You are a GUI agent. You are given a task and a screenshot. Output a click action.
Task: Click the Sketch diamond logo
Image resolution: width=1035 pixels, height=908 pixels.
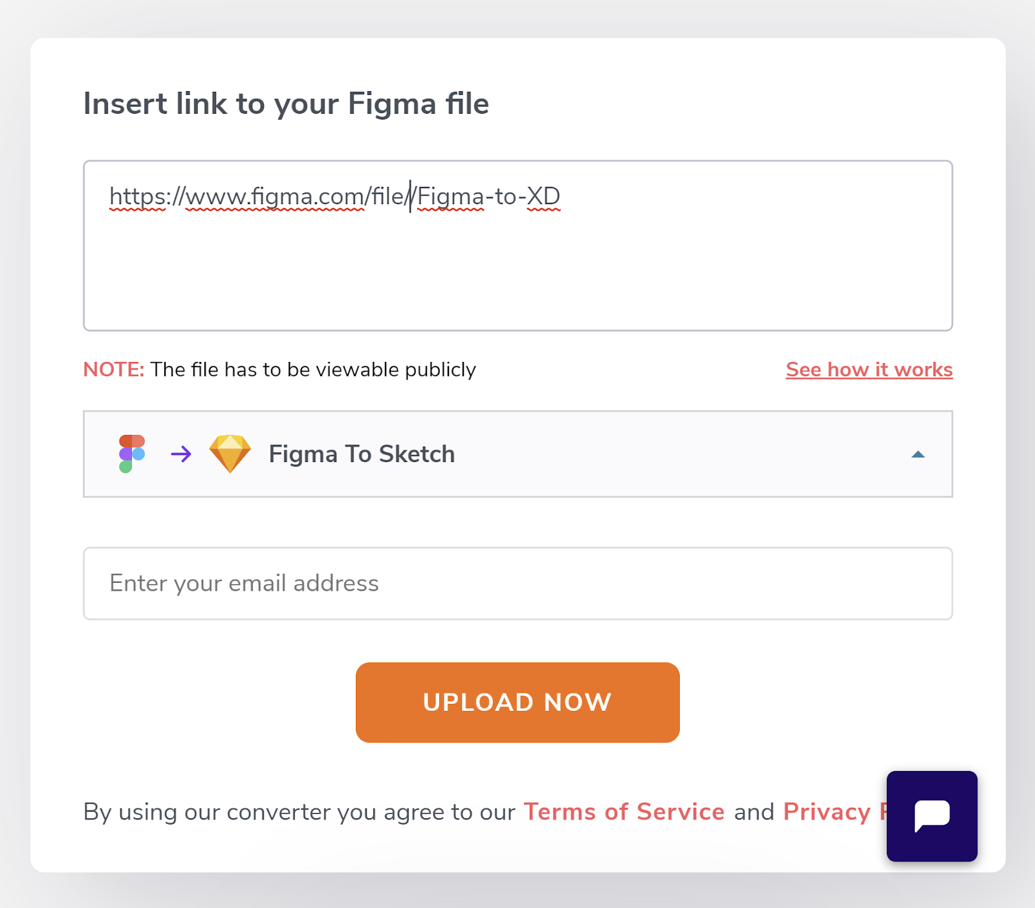[230, 454]
